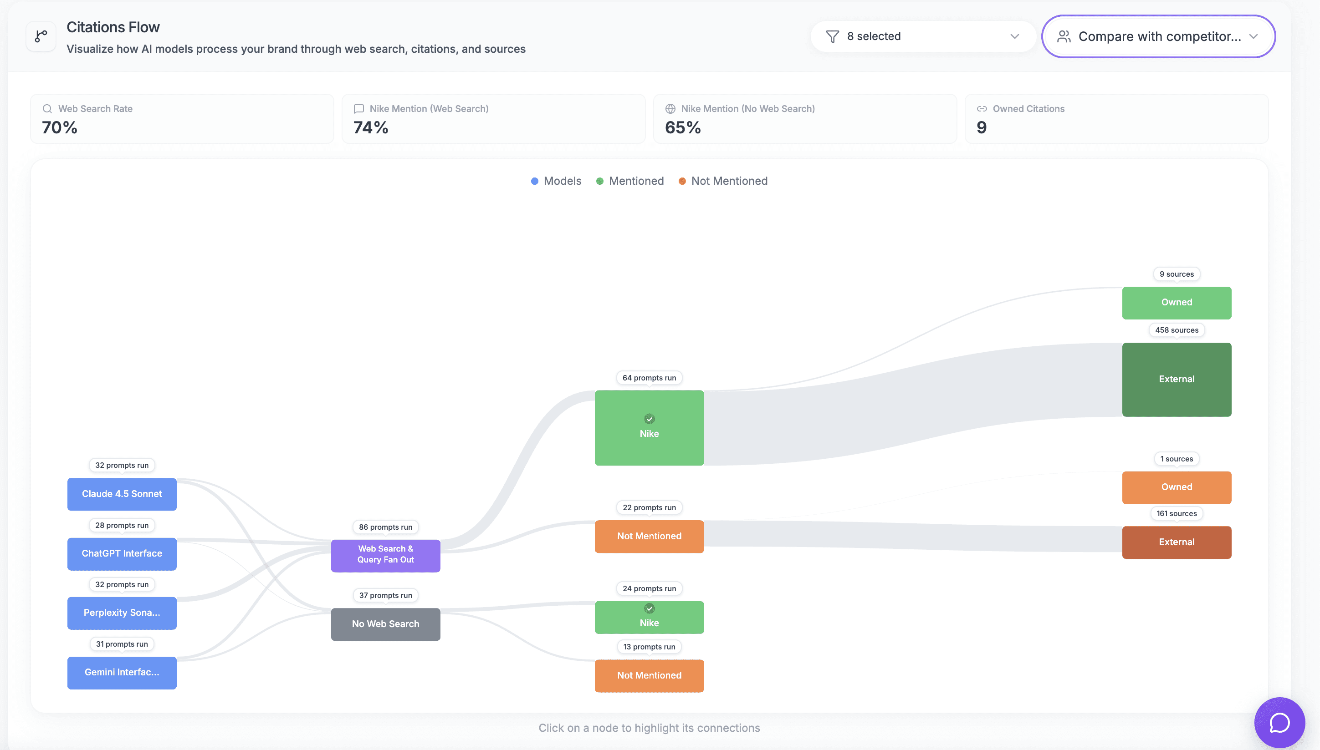The height and width of the screenshot is (750, 1320).
Task: Click the green Owned sources node
Action: [x=1177, y=303]
